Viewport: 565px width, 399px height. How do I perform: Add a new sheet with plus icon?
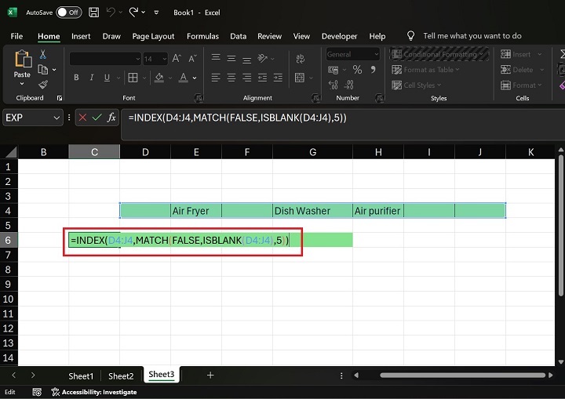point(210,375)
